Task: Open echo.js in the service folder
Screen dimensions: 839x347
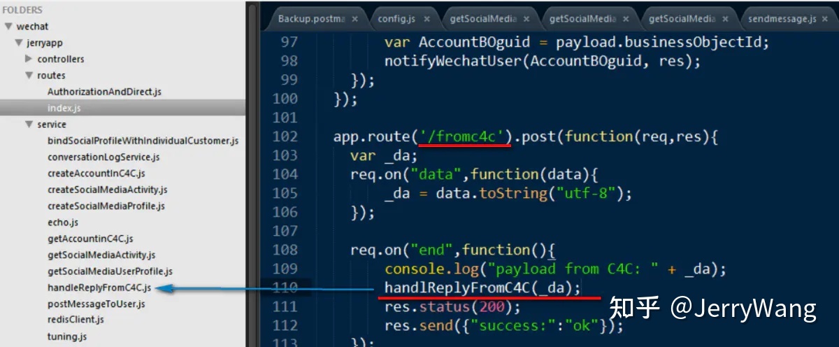Action: (62, 222)
